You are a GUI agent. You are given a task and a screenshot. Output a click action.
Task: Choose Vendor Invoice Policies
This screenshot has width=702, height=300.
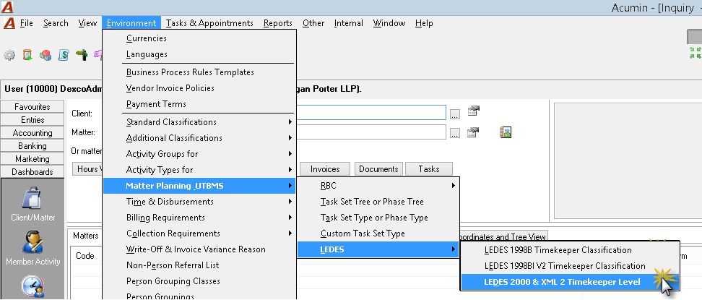tap(199, 88)
